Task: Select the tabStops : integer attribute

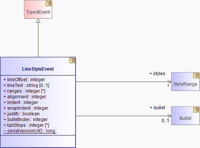Action: pyautogui.click(x=26, y=125)
